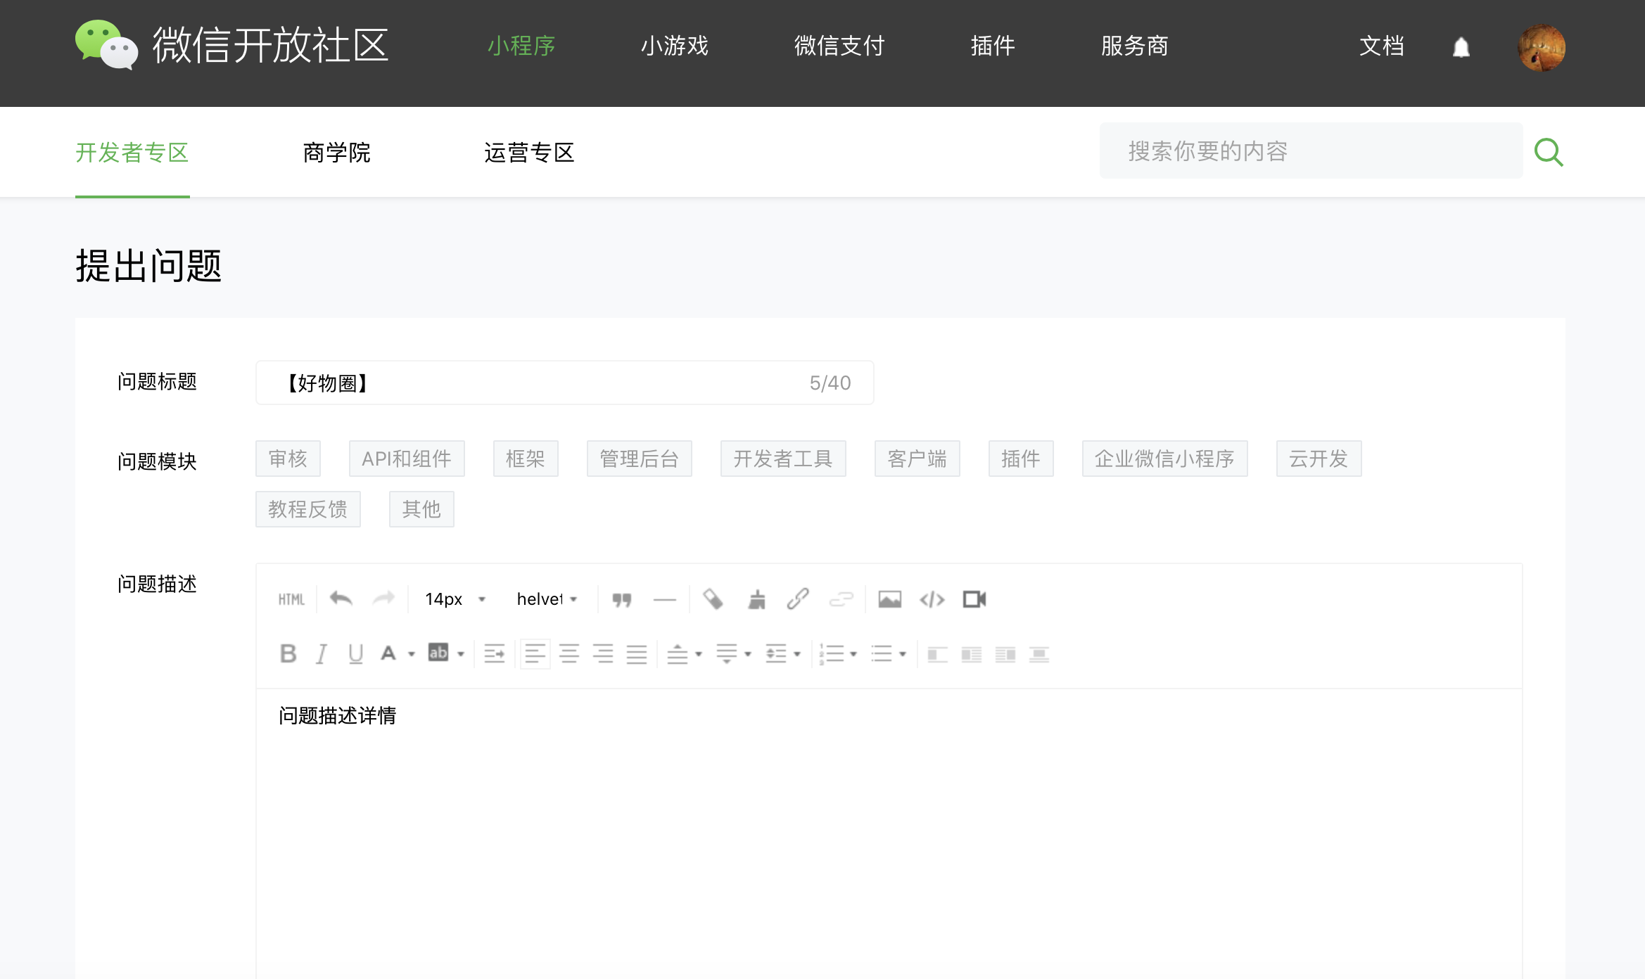Switch to the 商学院 tab
Screen dimensions: 1645x979
point(336,153)
